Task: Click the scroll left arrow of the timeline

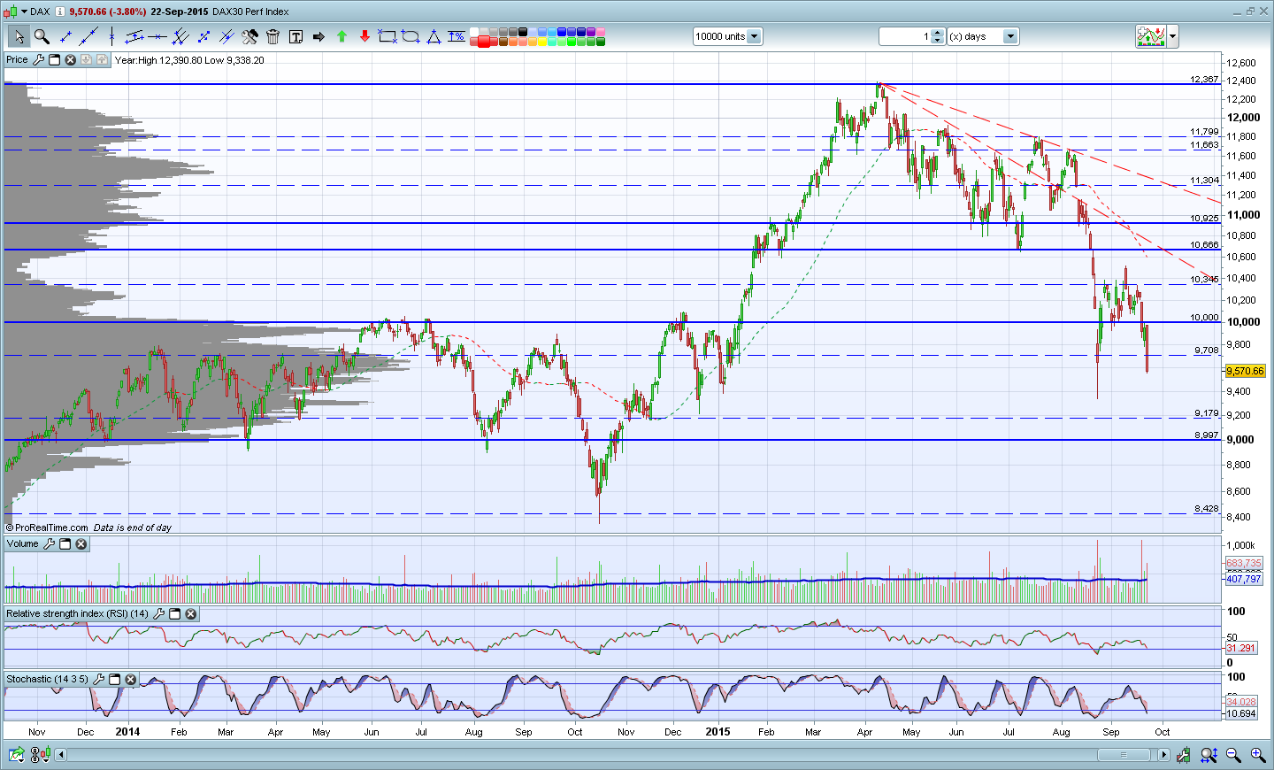Action: coord(60,755)
